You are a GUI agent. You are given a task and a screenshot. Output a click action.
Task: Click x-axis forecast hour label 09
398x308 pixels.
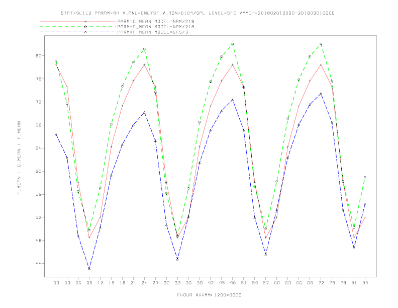(x=89, y=283)
